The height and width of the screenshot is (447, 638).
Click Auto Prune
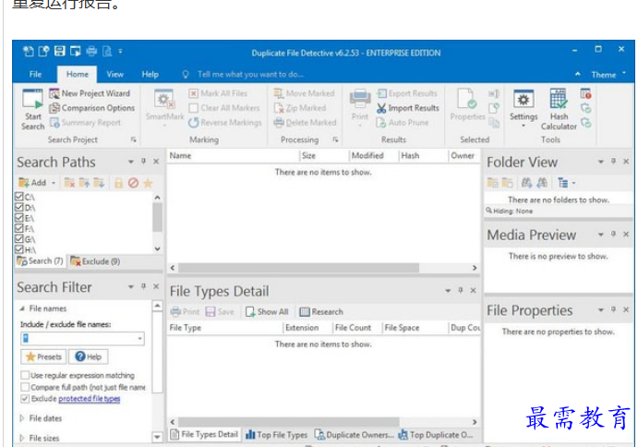point(402,122)
